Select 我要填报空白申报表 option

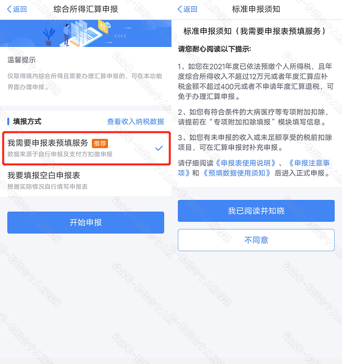pyautogui.click(x=85, y=181)
